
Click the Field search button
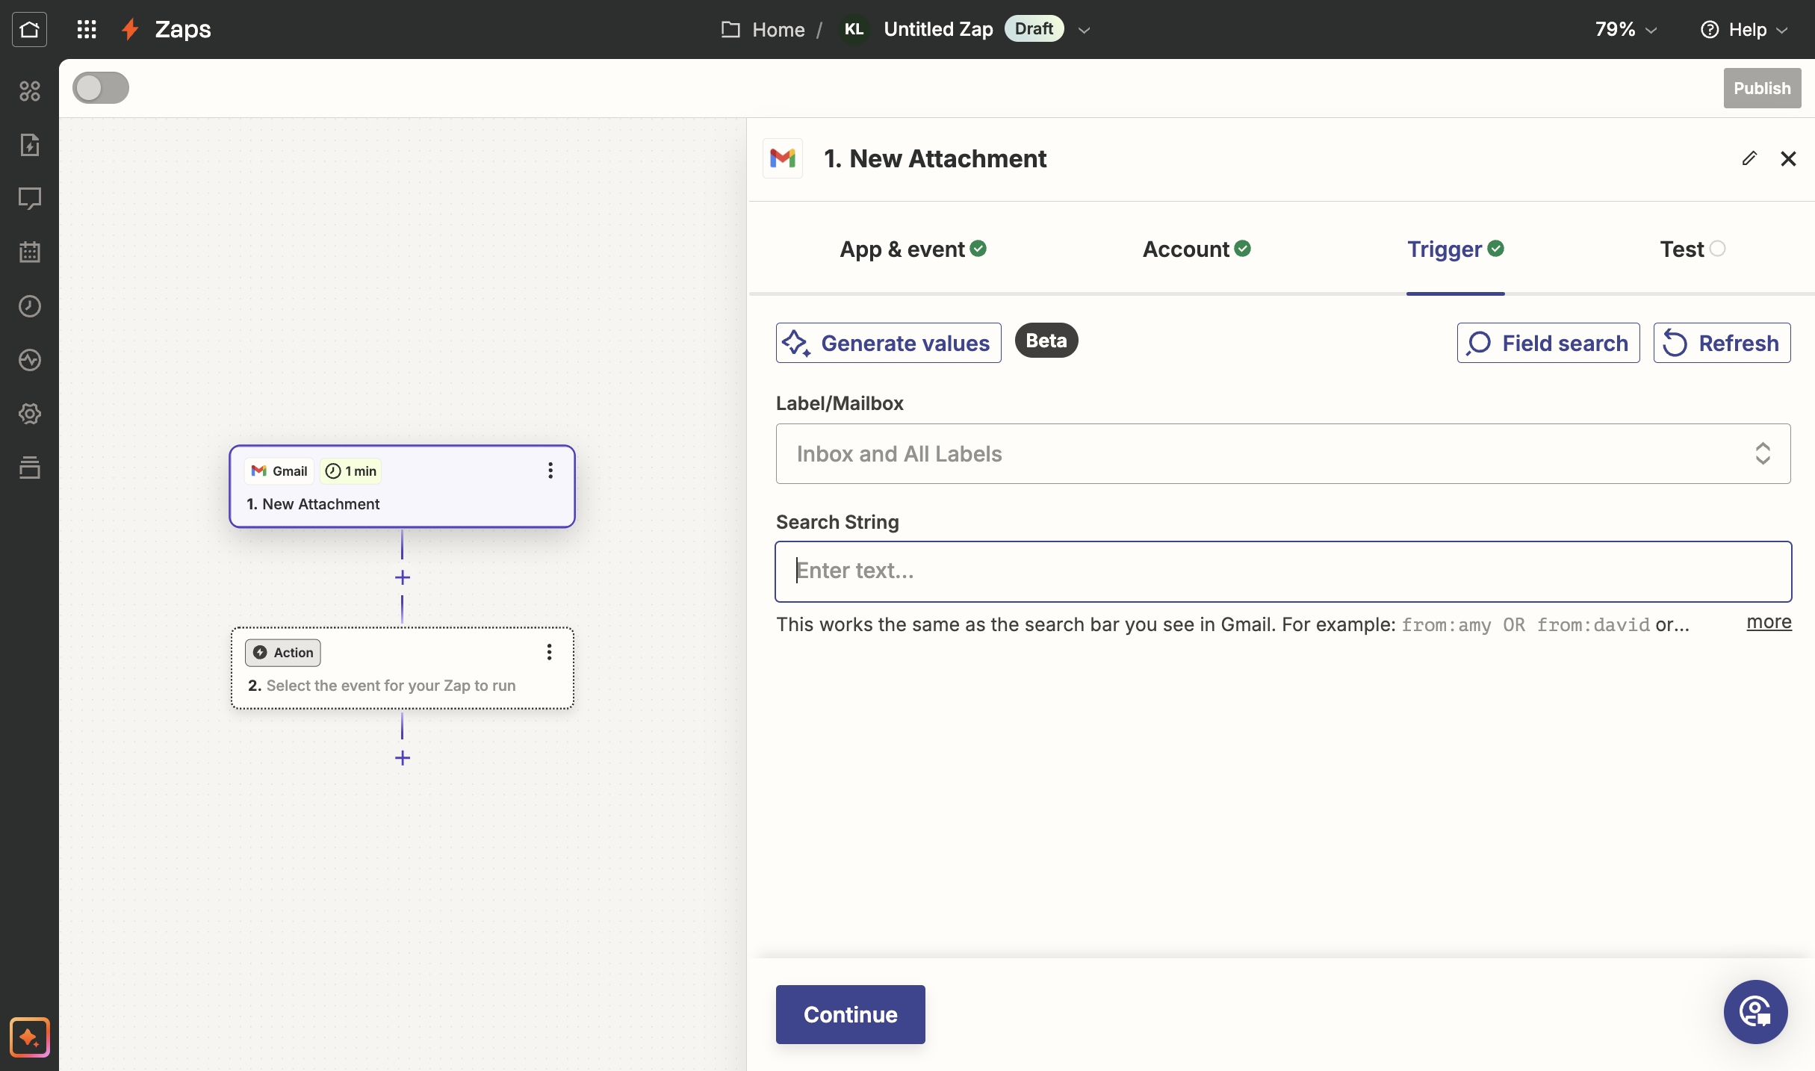1548,343
